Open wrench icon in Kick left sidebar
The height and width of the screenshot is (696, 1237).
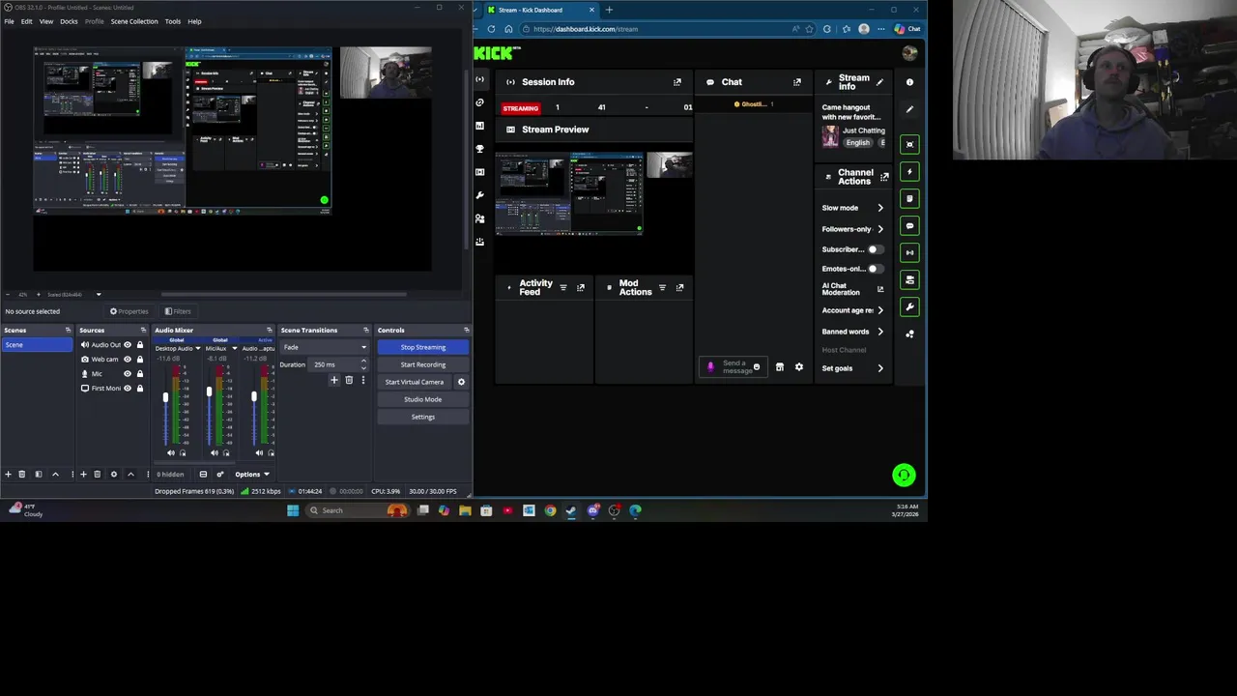(x=480, y=195)
